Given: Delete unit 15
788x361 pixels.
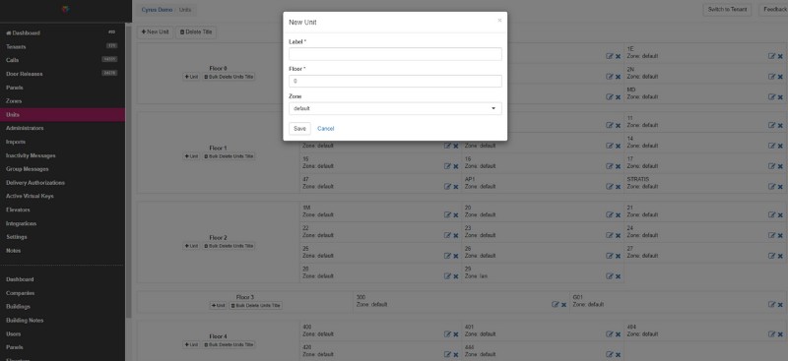Looking at the screenshot, I should [x=456, y=166].
